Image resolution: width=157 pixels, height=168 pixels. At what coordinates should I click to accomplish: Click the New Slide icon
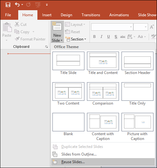[x=57, y=26]
